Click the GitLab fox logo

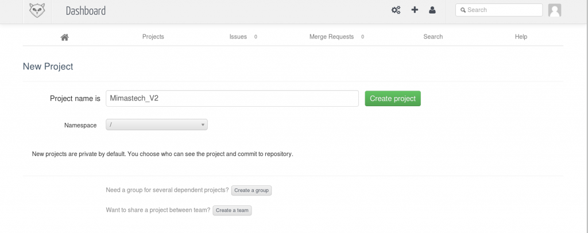(37, 10)
